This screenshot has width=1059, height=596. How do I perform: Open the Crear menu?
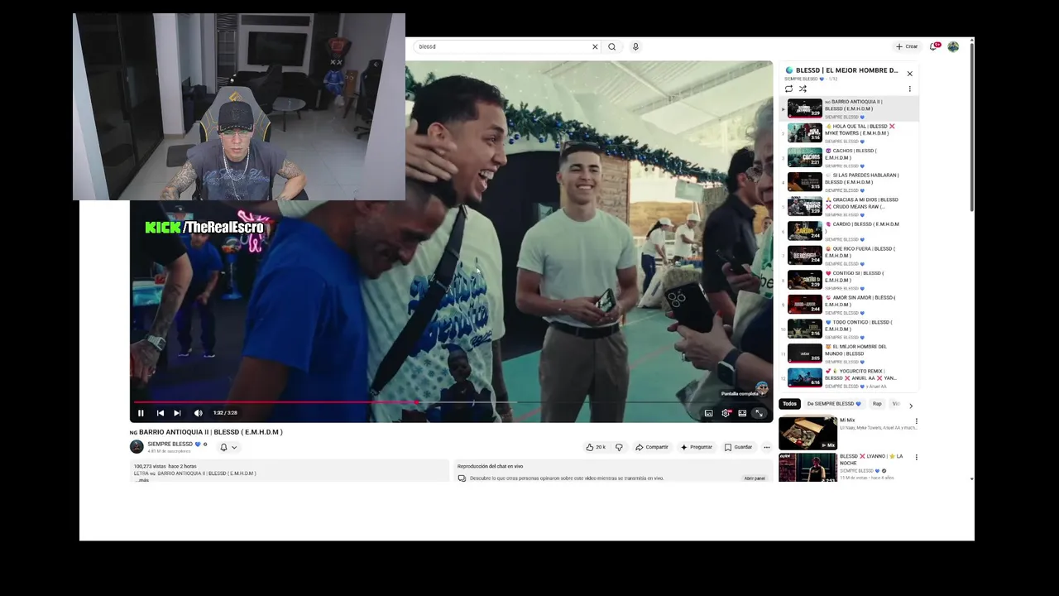pos(907,46)
